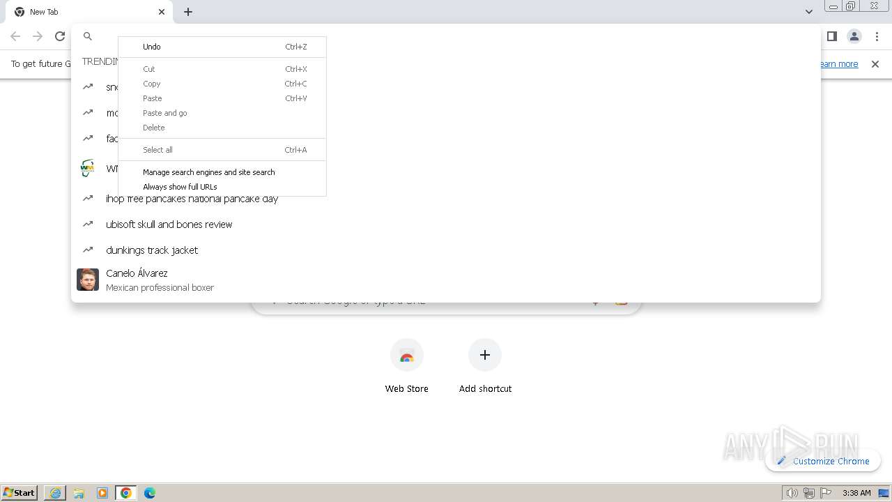This screenshot has width=892, height=502.
Task: Click the network tray icon
Action: [808, 493]
